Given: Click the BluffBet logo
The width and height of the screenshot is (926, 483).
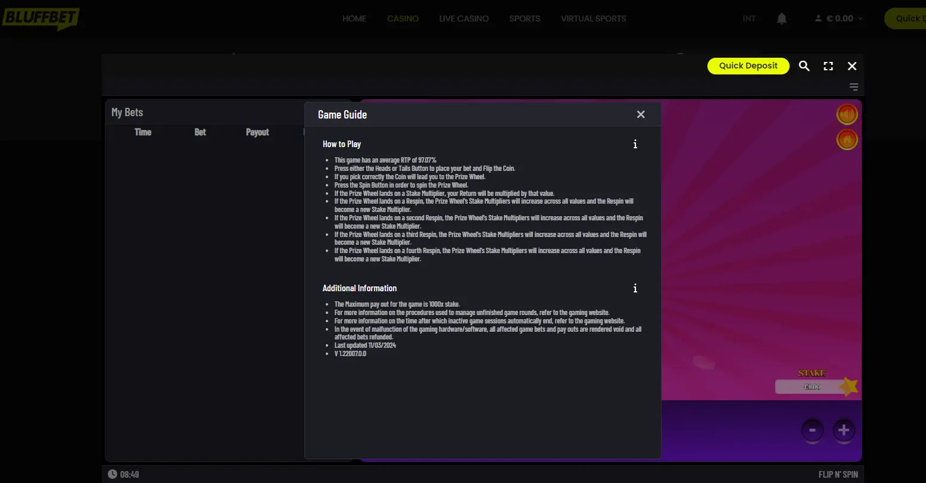Looking at the screenshot, I should (40, 18).
